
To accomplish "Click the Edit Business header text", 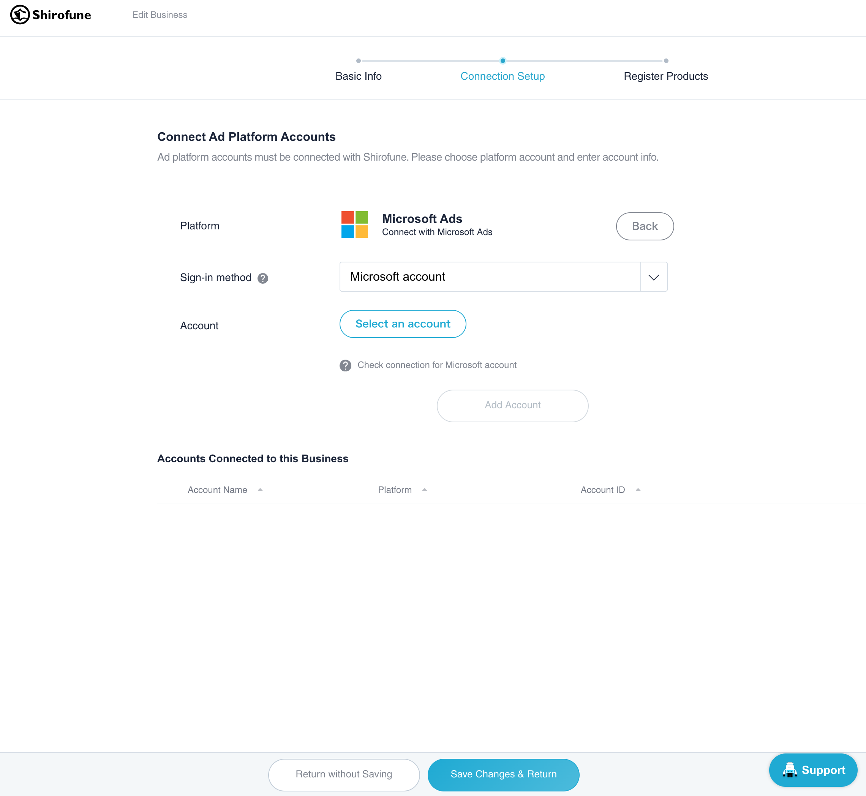I will coord(160,15).
